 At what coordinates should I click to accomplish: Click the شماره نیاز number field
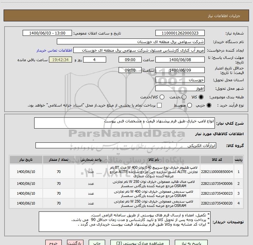[x=180, y=33]
